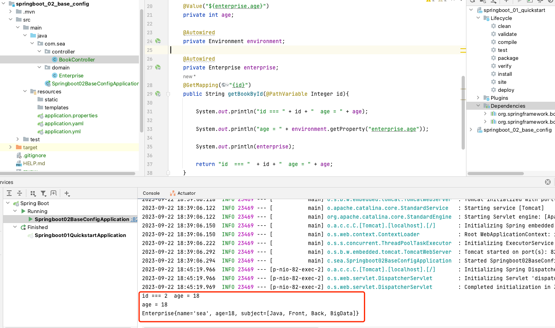Collapse all nodes in Services toolbar
Image resolution: width=555 pixels, height=328 pixels.
[x=19, y=193]
